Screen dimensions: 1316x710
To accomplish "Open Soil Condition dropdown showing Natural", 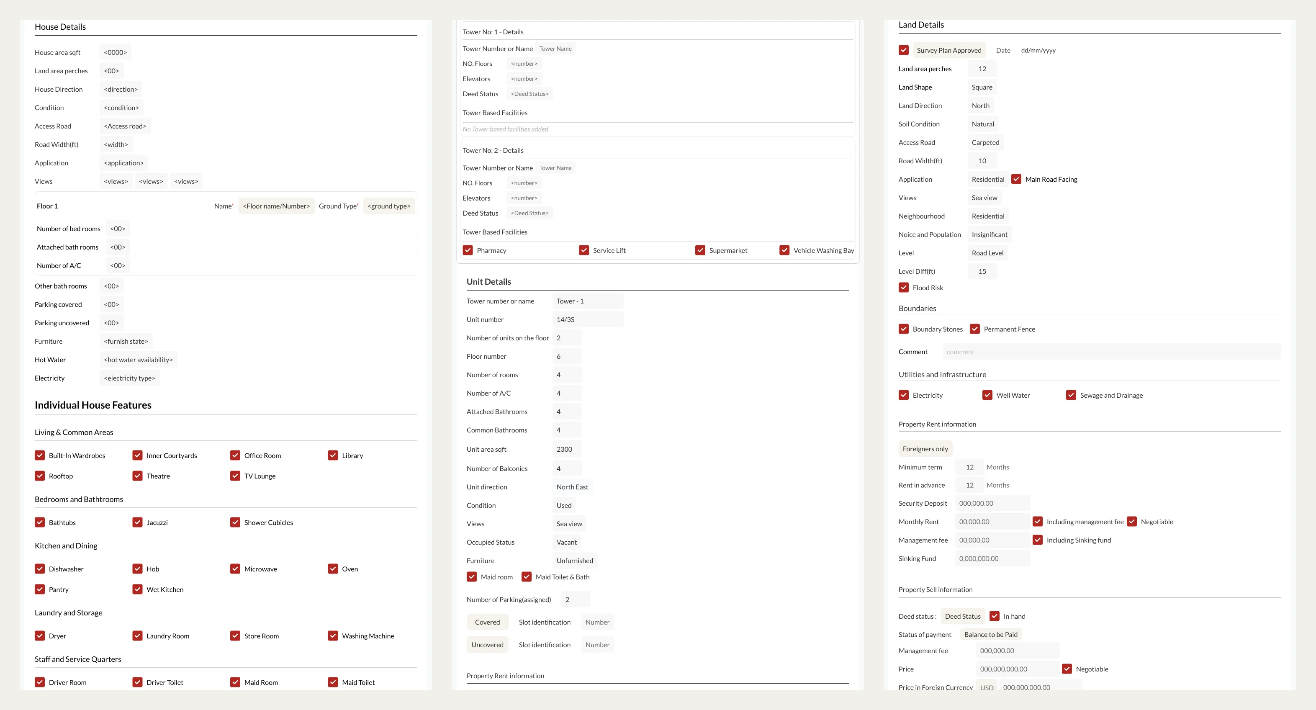I will point(983,124).
